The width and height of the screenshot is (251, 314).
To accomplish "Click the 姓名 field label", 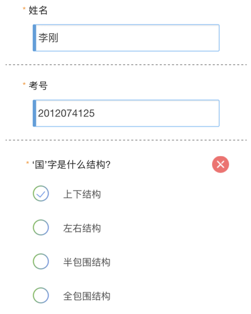I will point(38,10).
